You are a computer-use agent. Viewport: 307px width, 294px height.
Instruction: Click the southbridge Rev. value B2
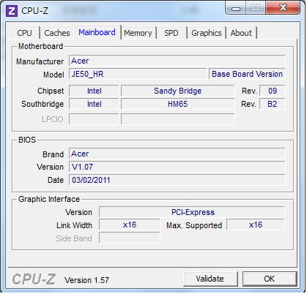click(273, 104)
